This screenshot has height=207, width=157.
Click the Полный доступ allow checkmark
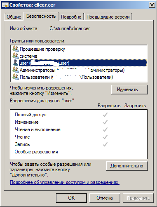[x=105, y=115]
